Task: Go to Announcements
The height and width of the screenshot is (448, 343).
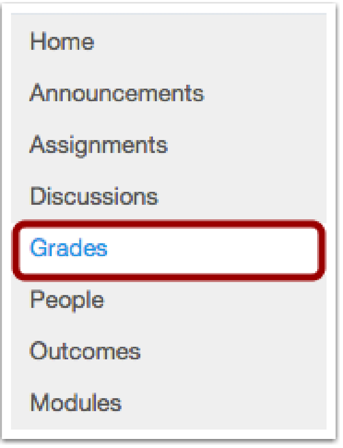Action: (117, 93)
